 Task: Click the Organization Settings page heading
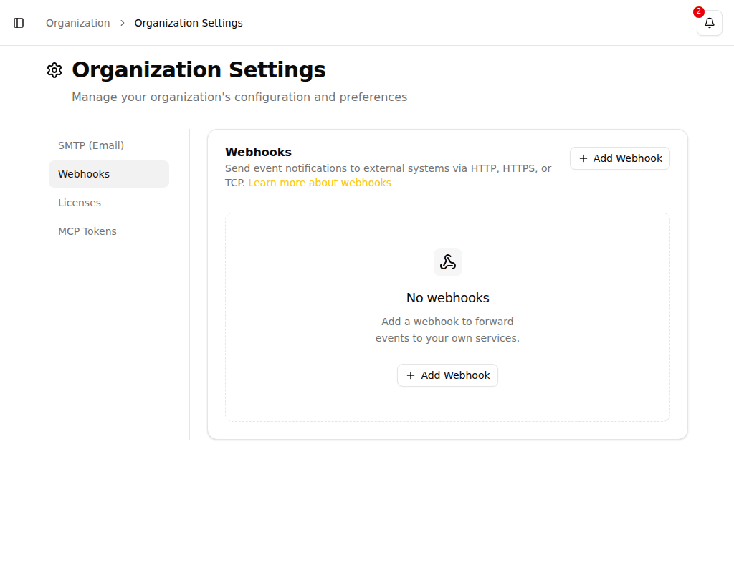click(x=199, y=69)
